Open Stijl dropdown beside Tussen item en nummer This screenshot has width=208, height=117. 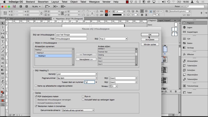[123, 82]
